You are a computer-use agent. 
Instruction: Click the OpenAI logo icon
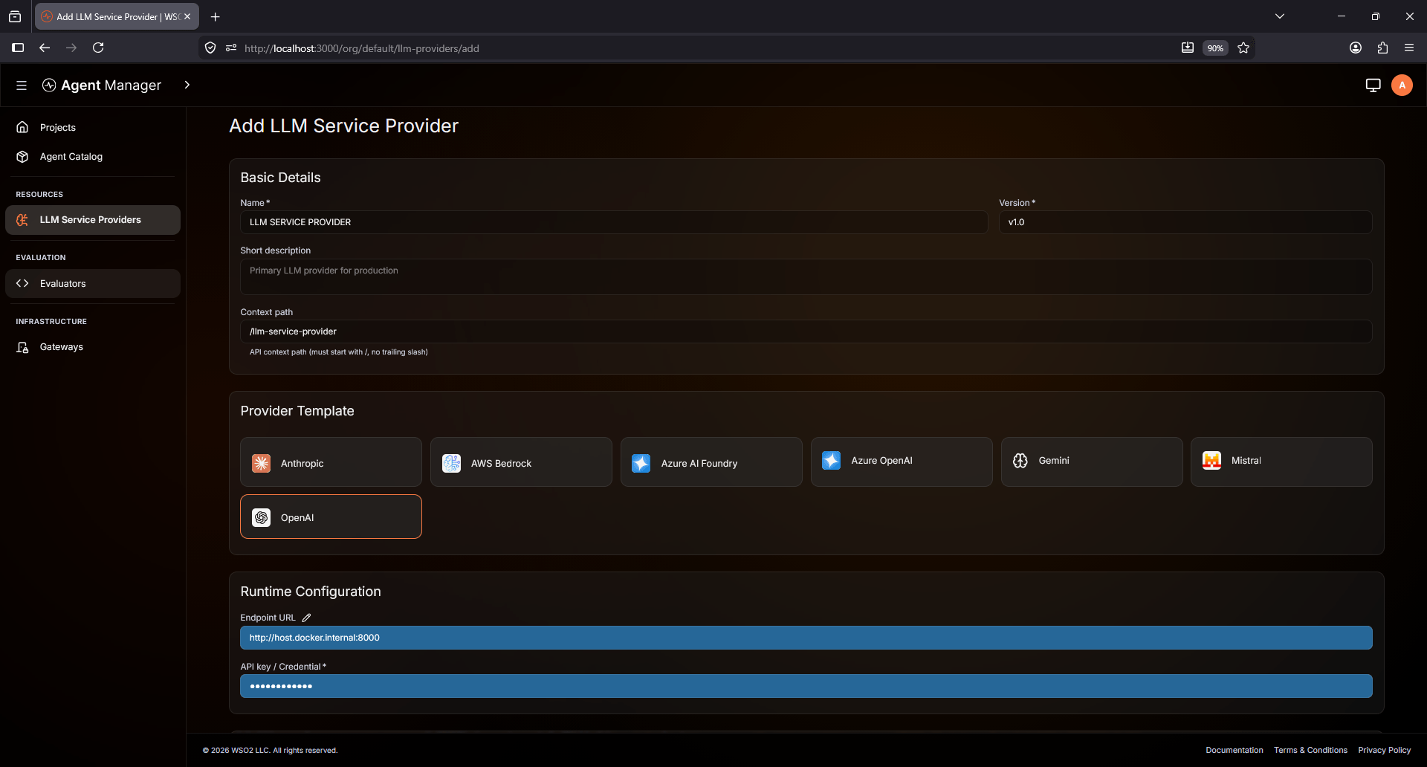point(262,518)
